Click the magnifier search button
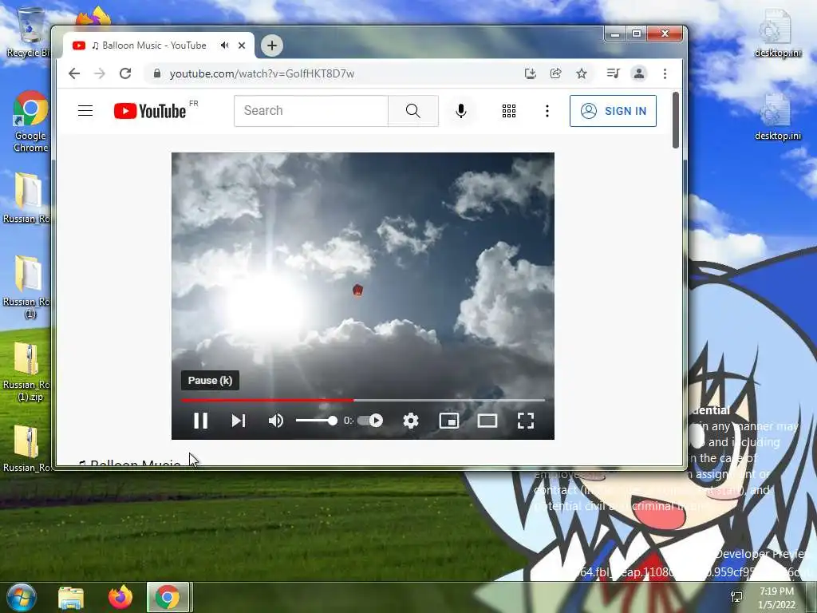 point(413,110)
